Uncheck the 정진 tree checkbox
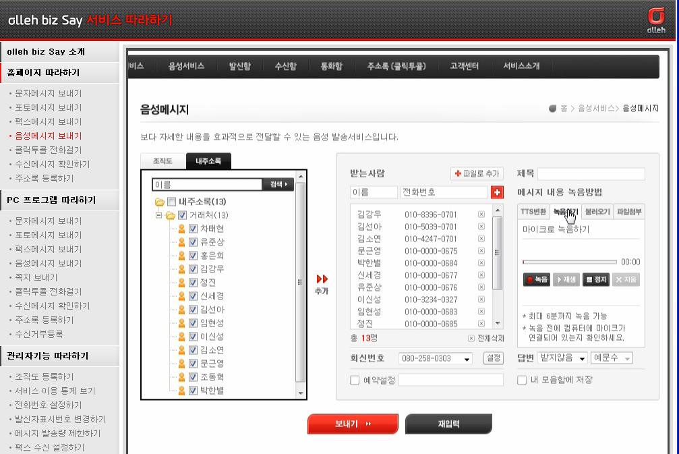The height and width of the screenshot is (454, 679). coord(193,283)
